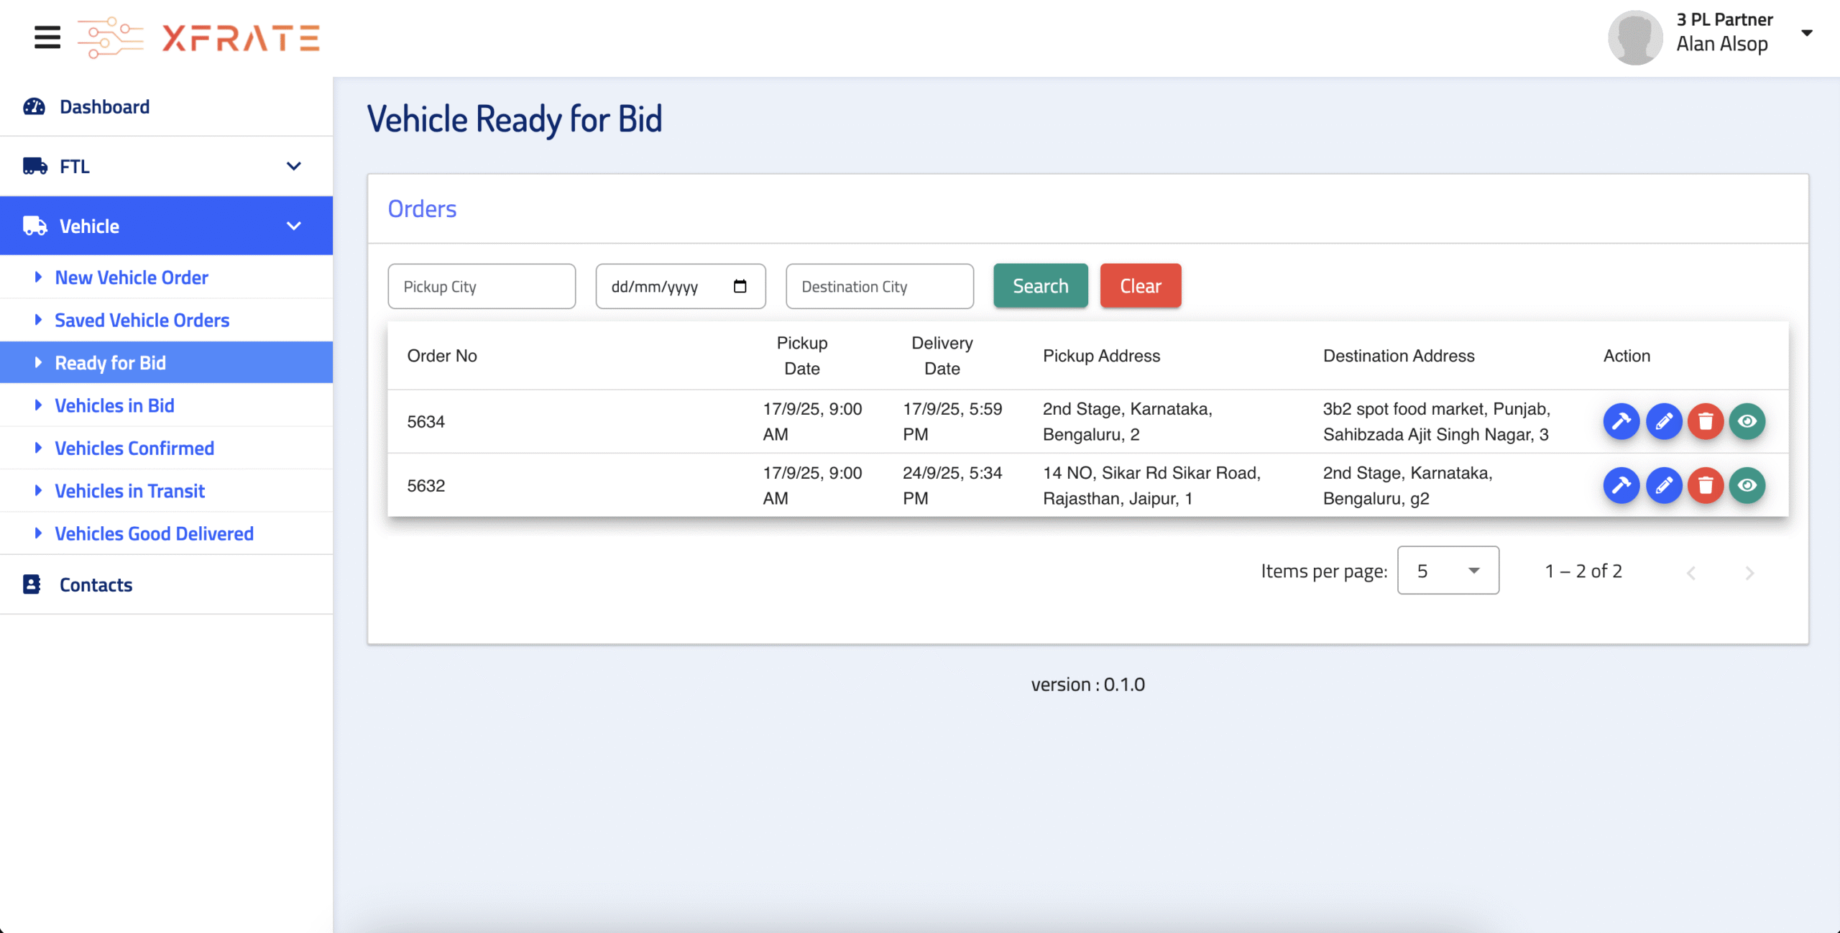The image size is (1840, 933).
Task: Edit order 5632 using the pencil icon
Action: (x=1663, y=485)
